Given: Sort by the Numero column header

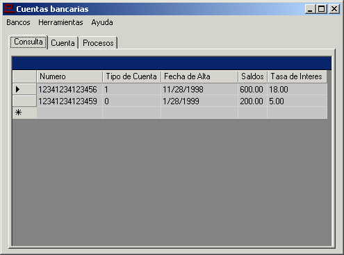Looking at the screenshot, I should (69, 76).
